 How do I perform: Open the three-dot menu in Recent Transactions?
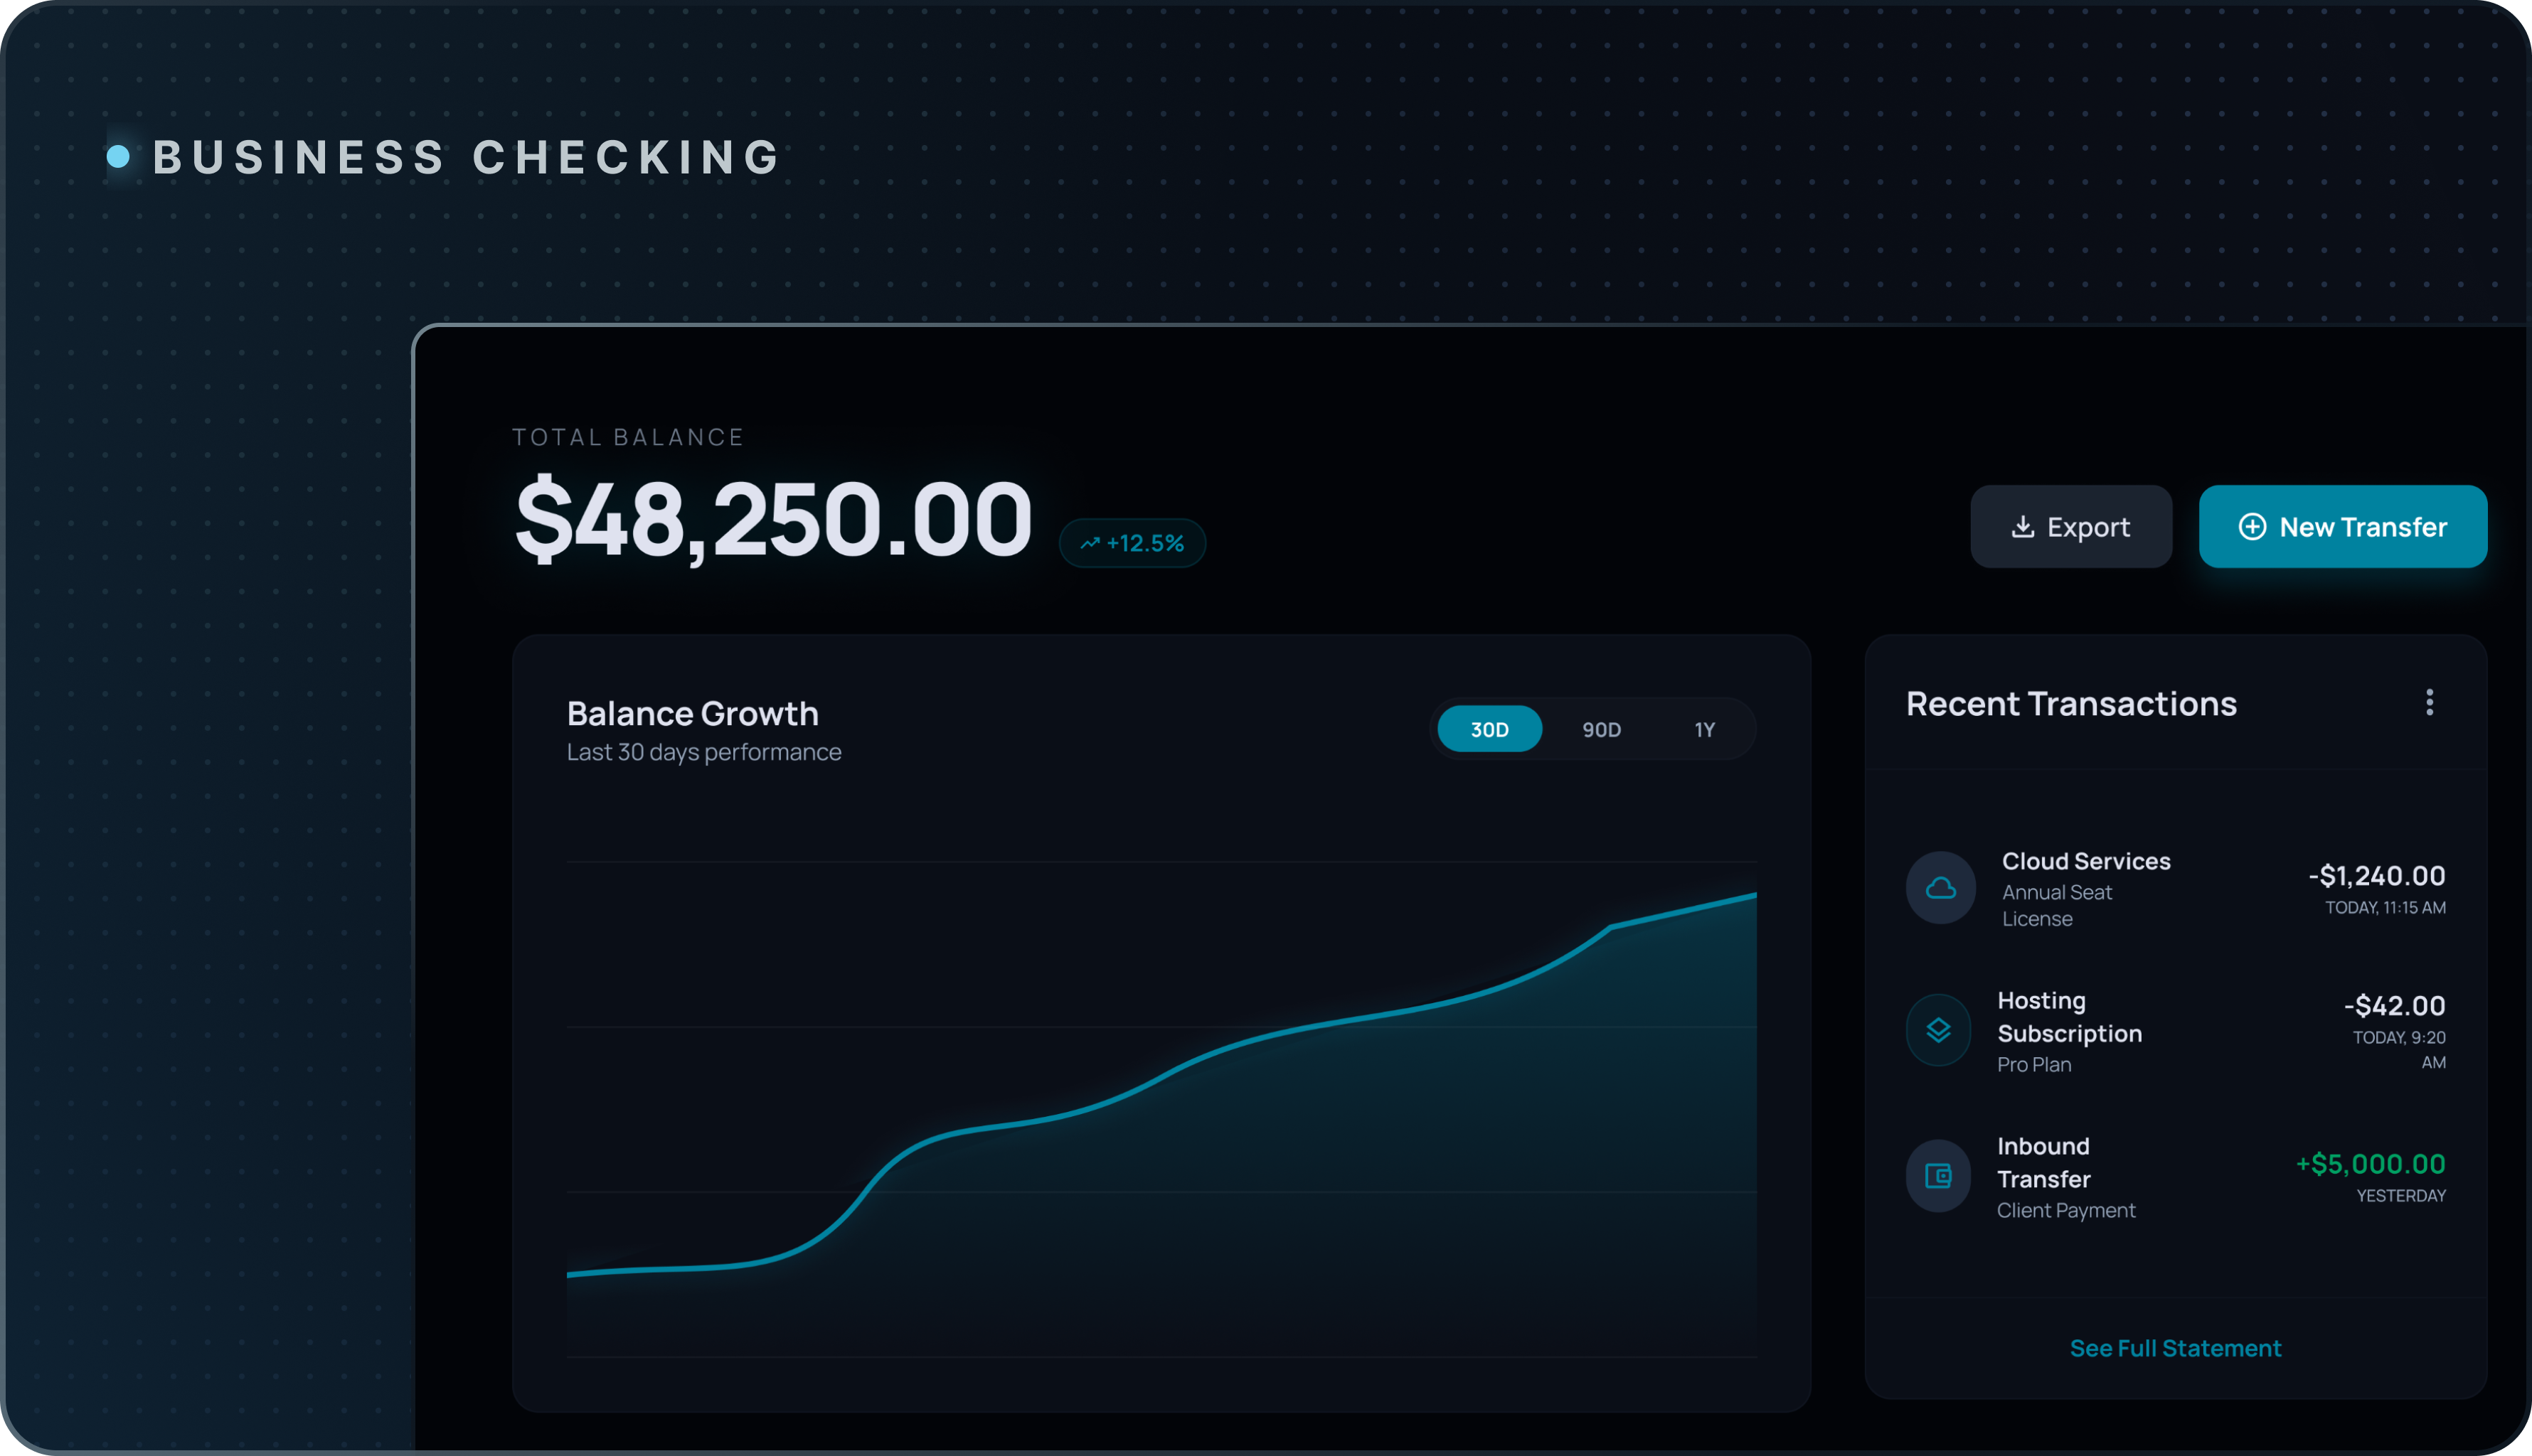(x=2429, y=703)
